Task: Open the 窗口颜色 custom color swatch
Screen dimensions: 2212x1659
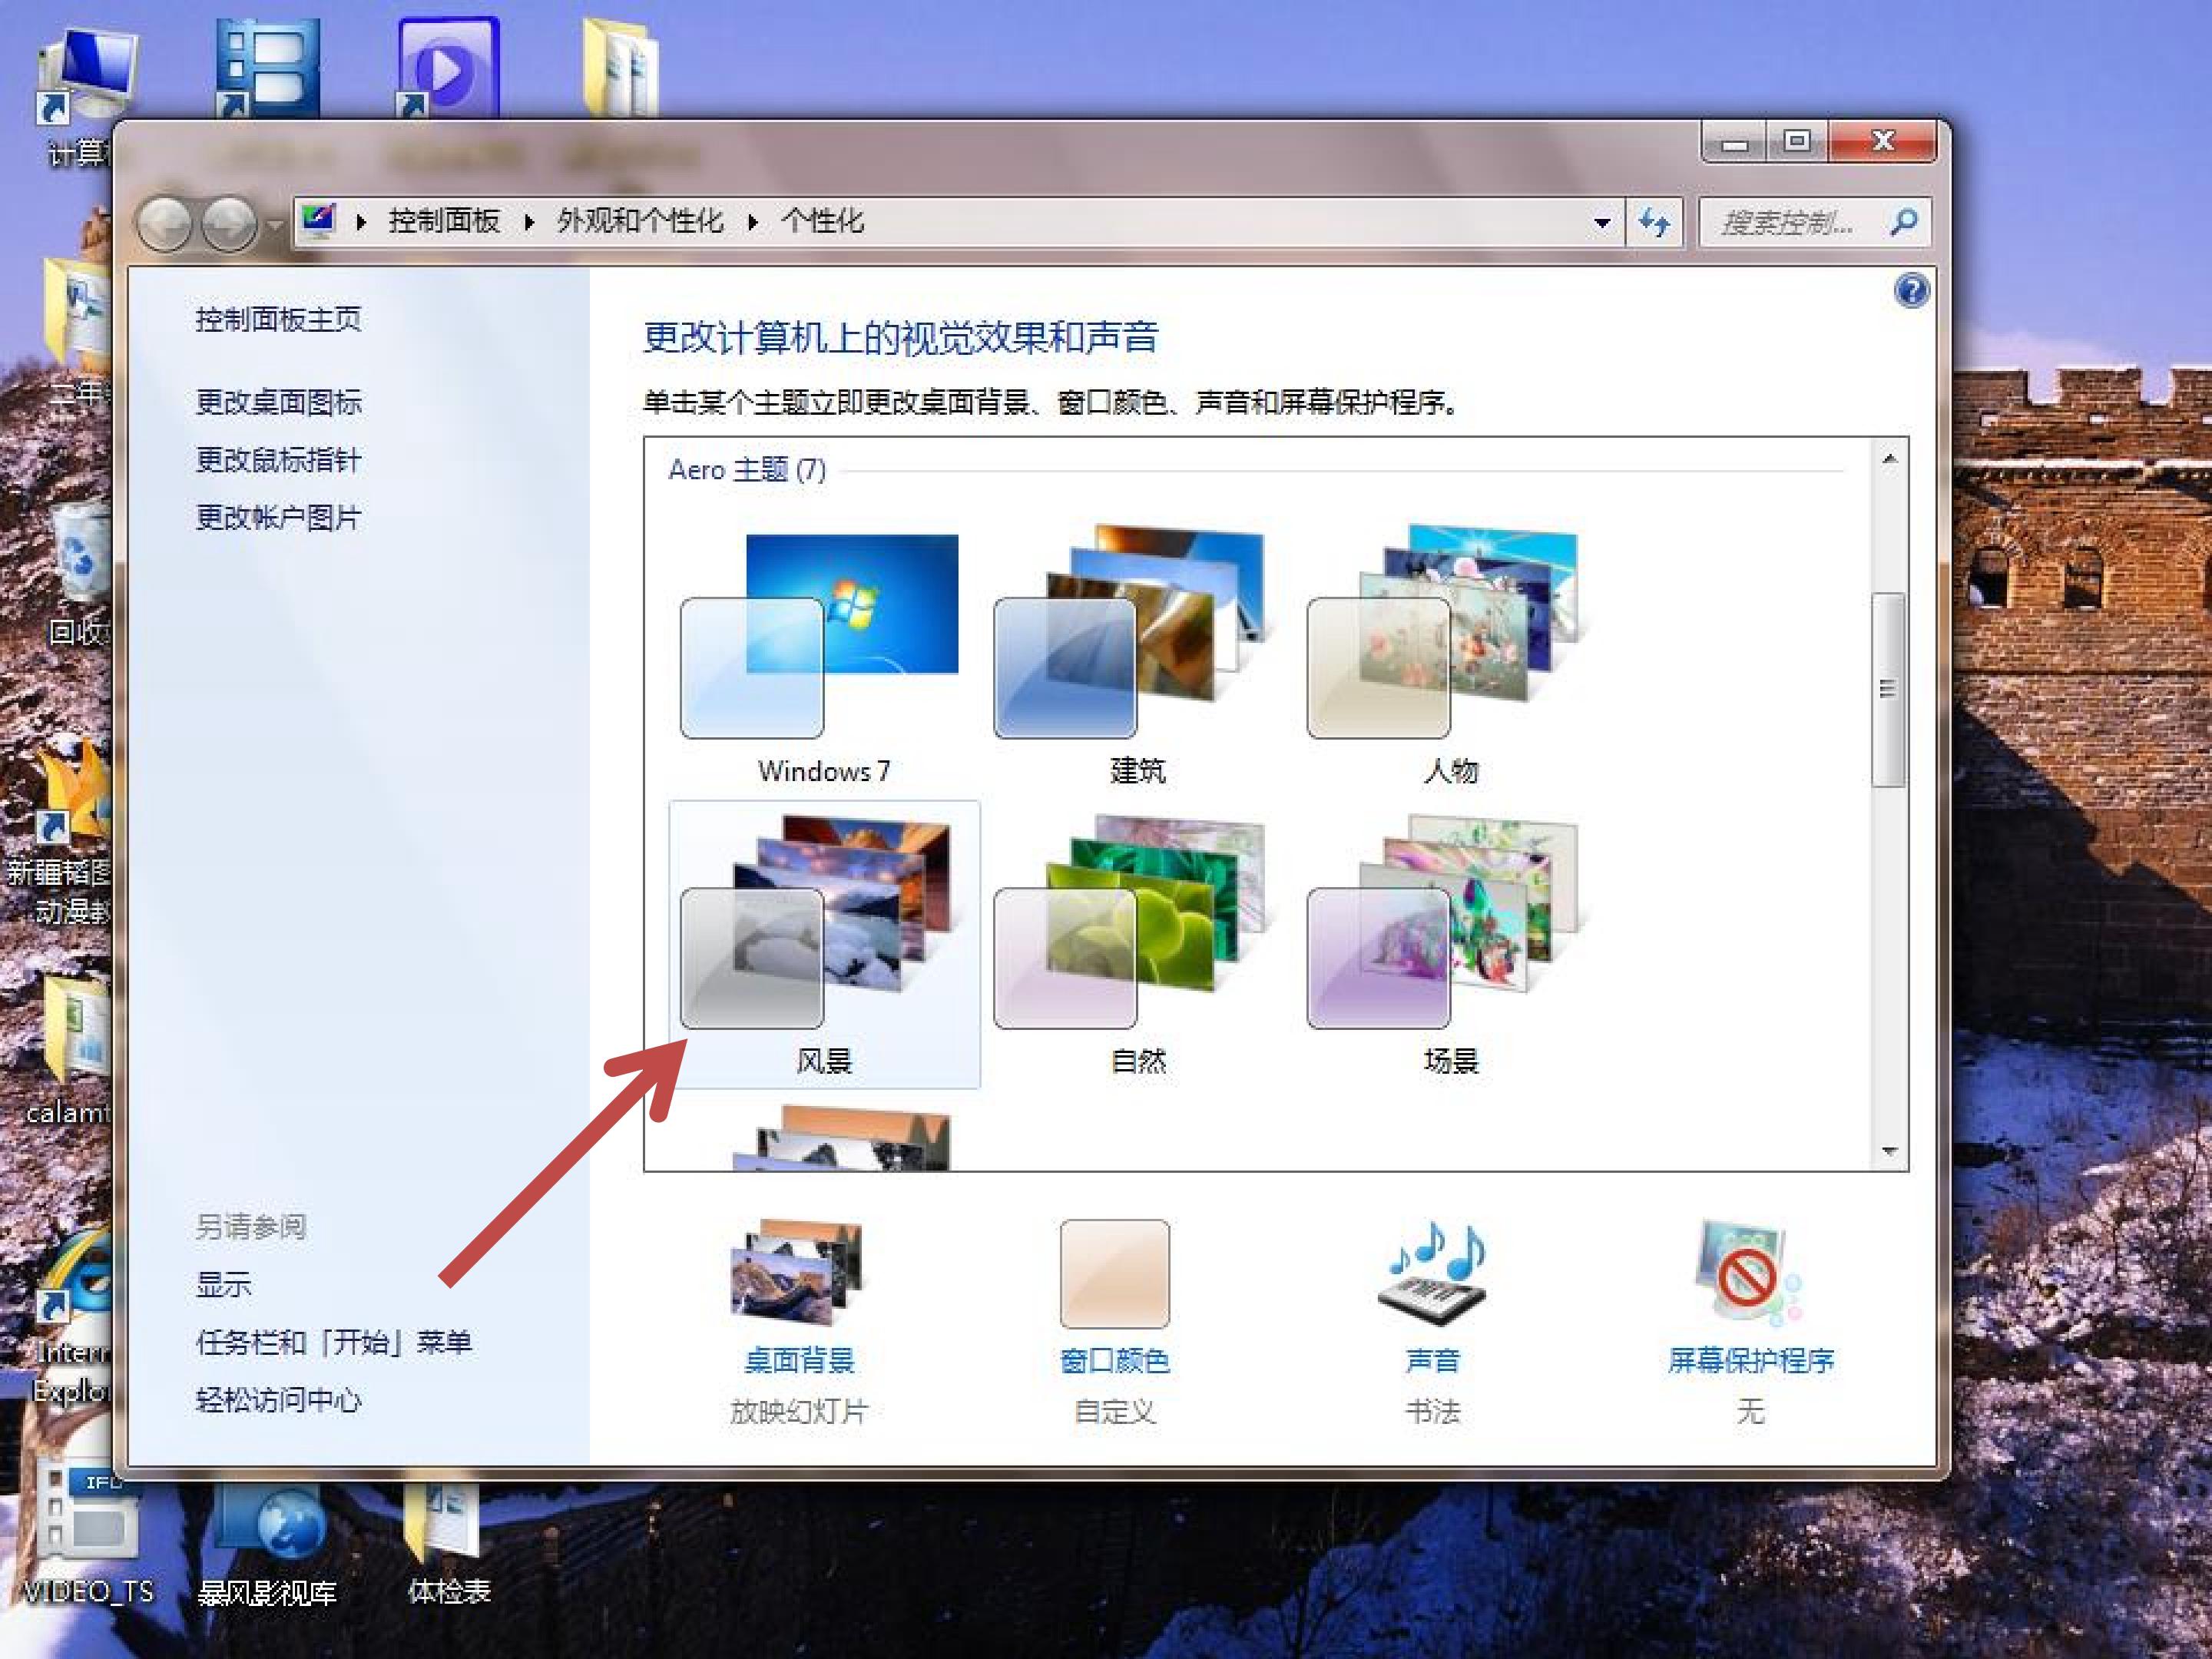Action: coord(1114,1272)
